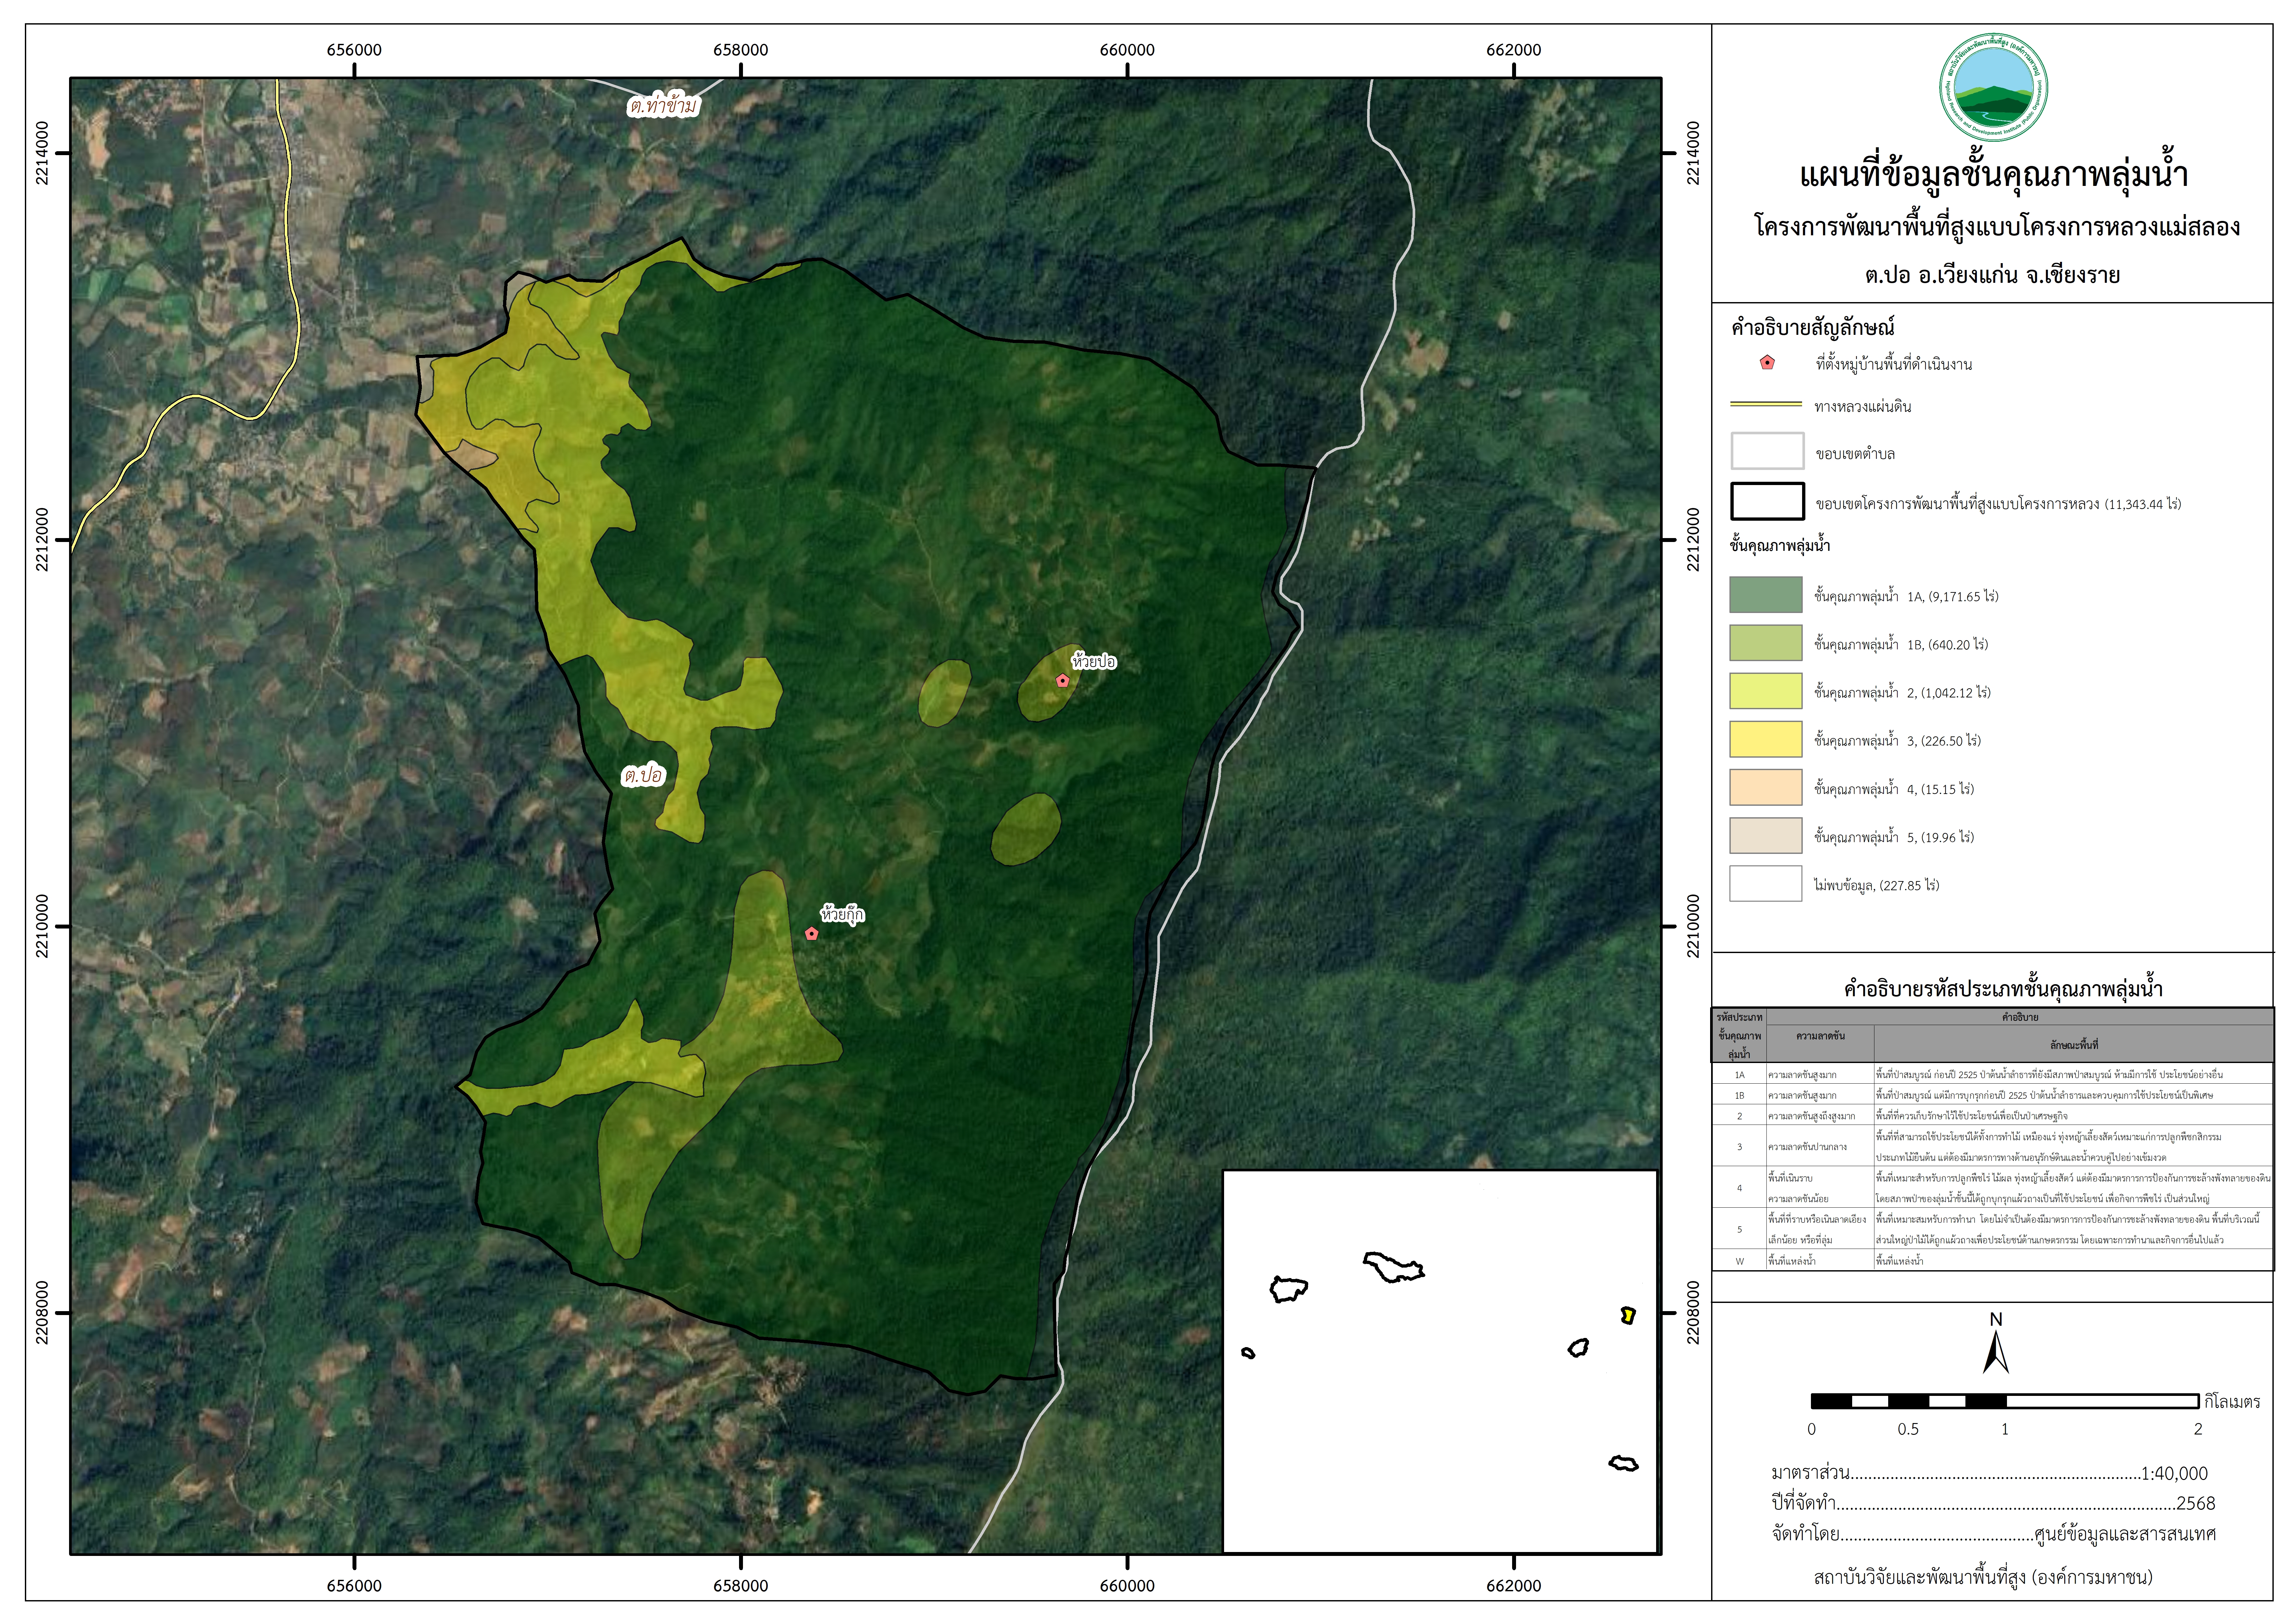The height and width of the screenshot is (1624, 2295).
Task: Click the W code cell in the table
Action: point(1739,1261)
